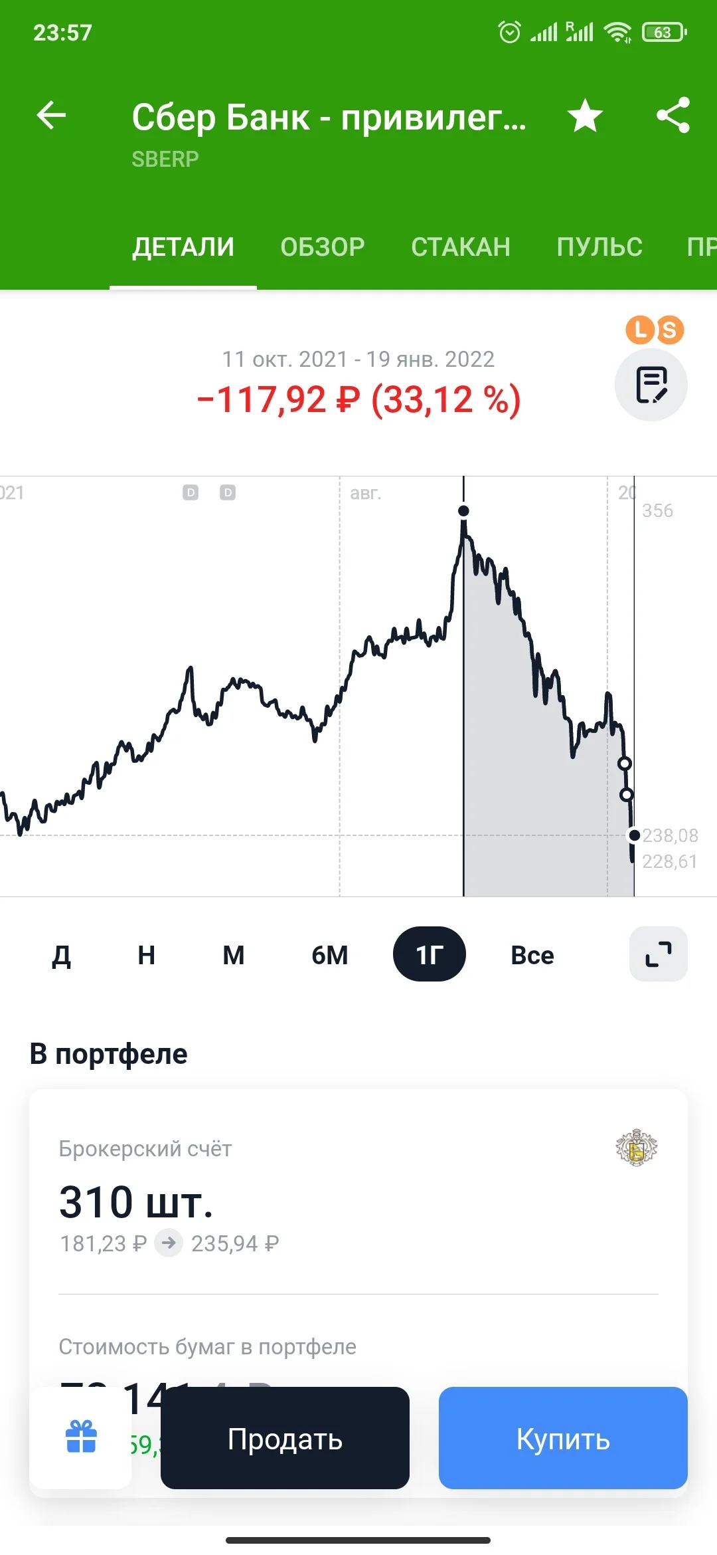This screenshot has width=717, height=1555.
Task: Switch to the СТАКАН tab
Action: (x=461, y=247)
